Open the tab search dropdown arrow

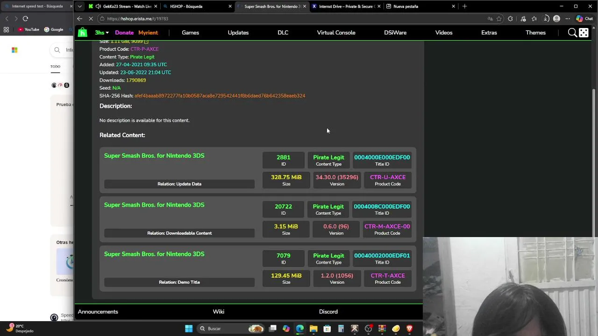(x=79, y=7)
